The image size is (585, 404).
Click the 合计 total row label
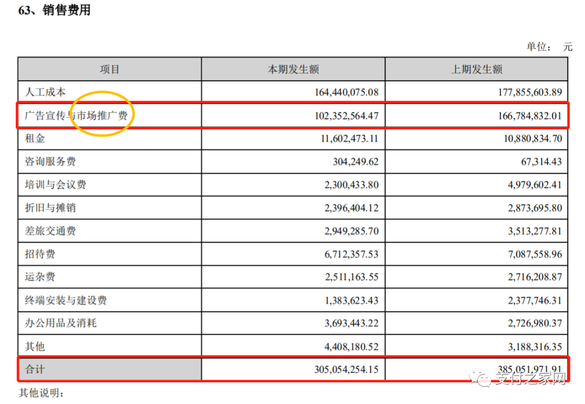click(x=35, y=369)
